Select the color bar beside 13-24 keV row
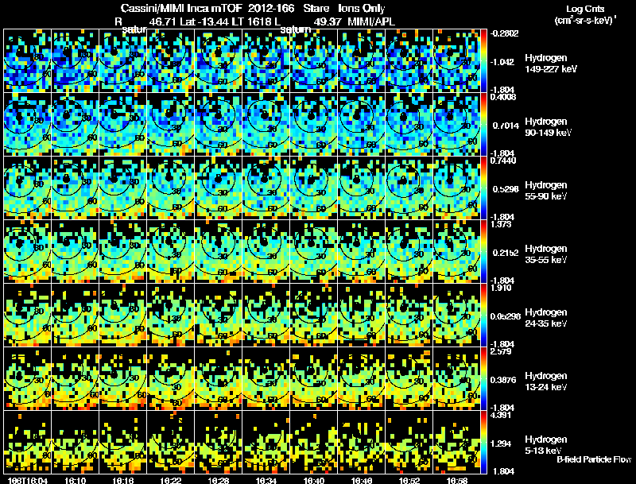Screen dimensions: 636x484 483,378
